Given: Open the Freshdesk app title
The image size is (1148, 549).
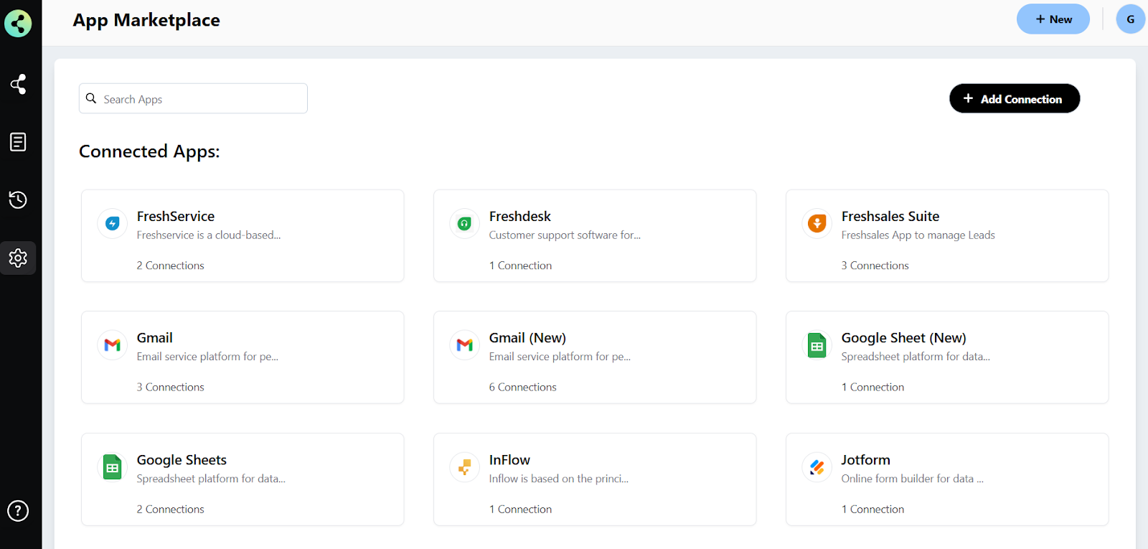Looking at the screenshot, I should click(520, 216).
